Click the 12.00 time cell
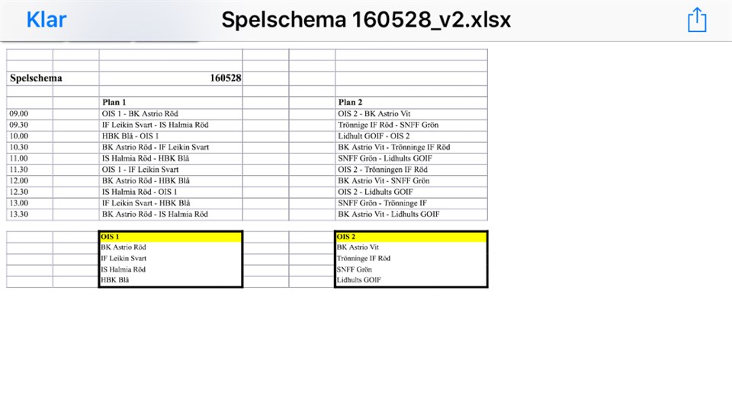The image size is (732, 411). click(x=19, y=181)
